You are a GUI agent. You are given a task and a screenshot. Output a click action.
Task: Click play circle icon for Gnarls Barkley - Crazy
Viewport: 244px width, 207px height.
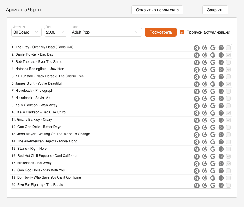(x=221, y=120)
